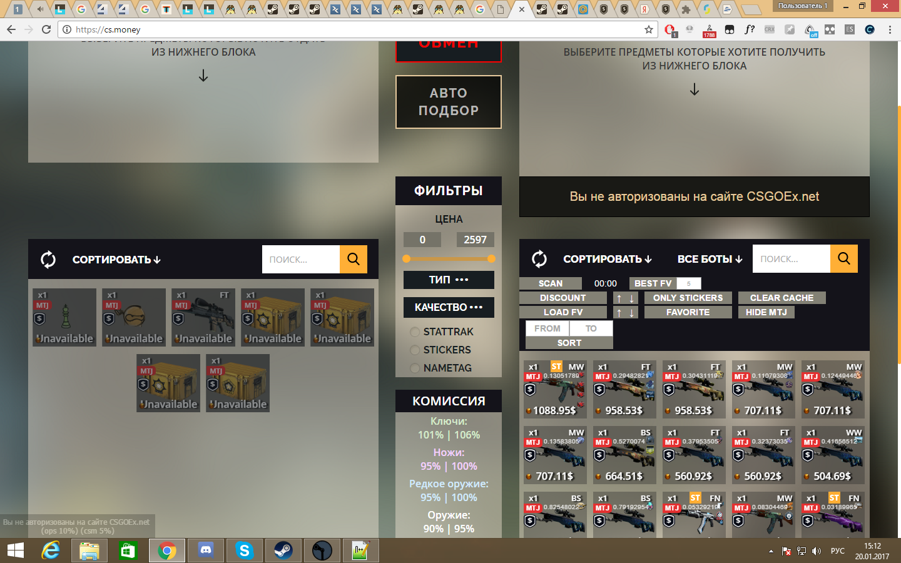Screen dimensions: 901x563
Task: Click the extension icon showing 1788 badge
Action: (x=709, y=30)
